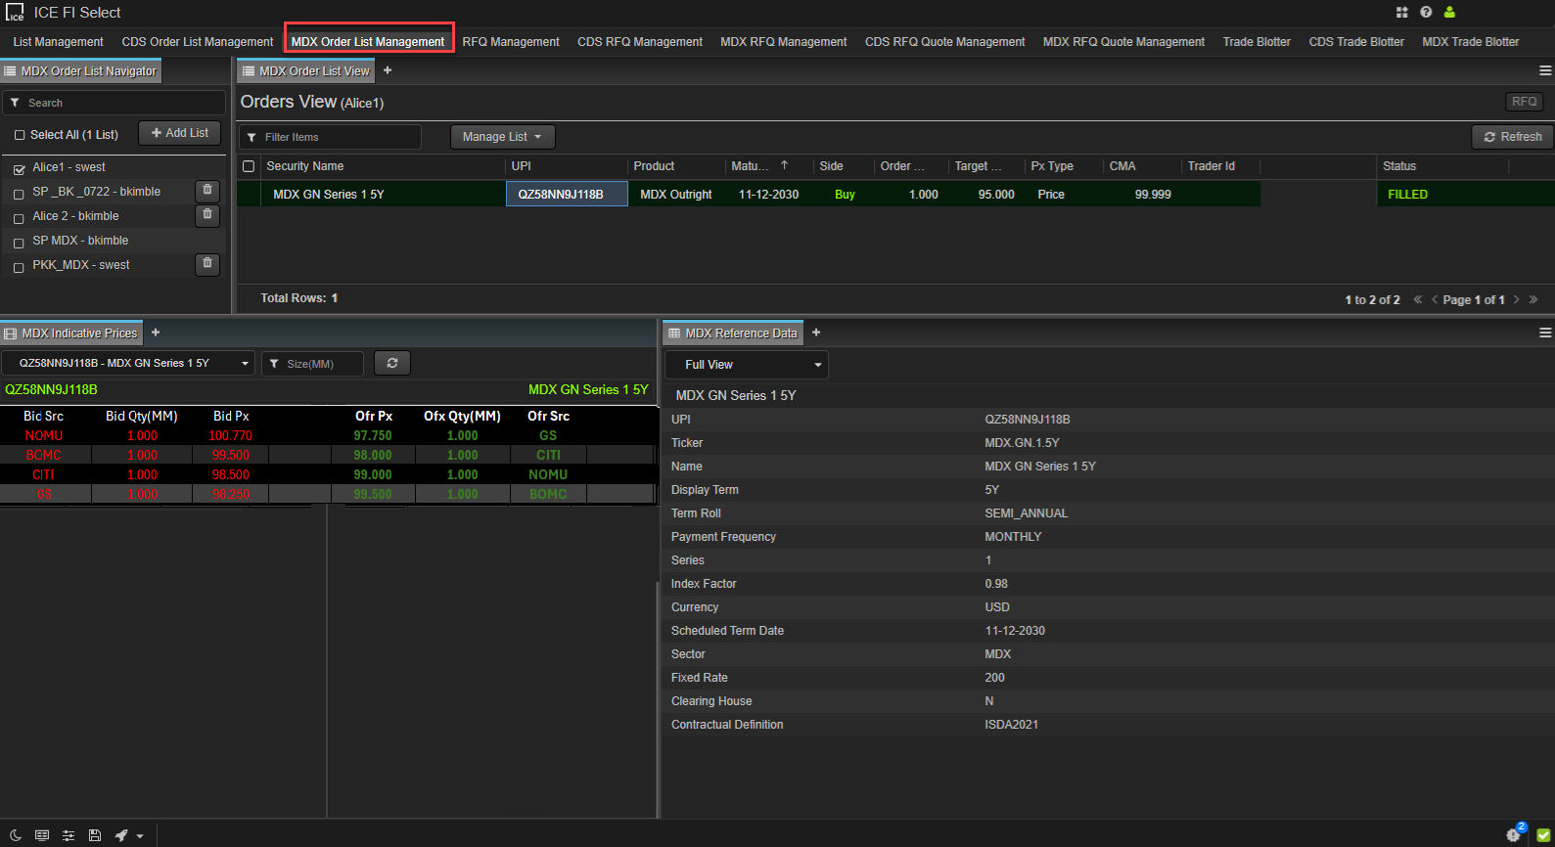
Task: Click the Size(MM) filter field
Action: [x=312, y=363]
